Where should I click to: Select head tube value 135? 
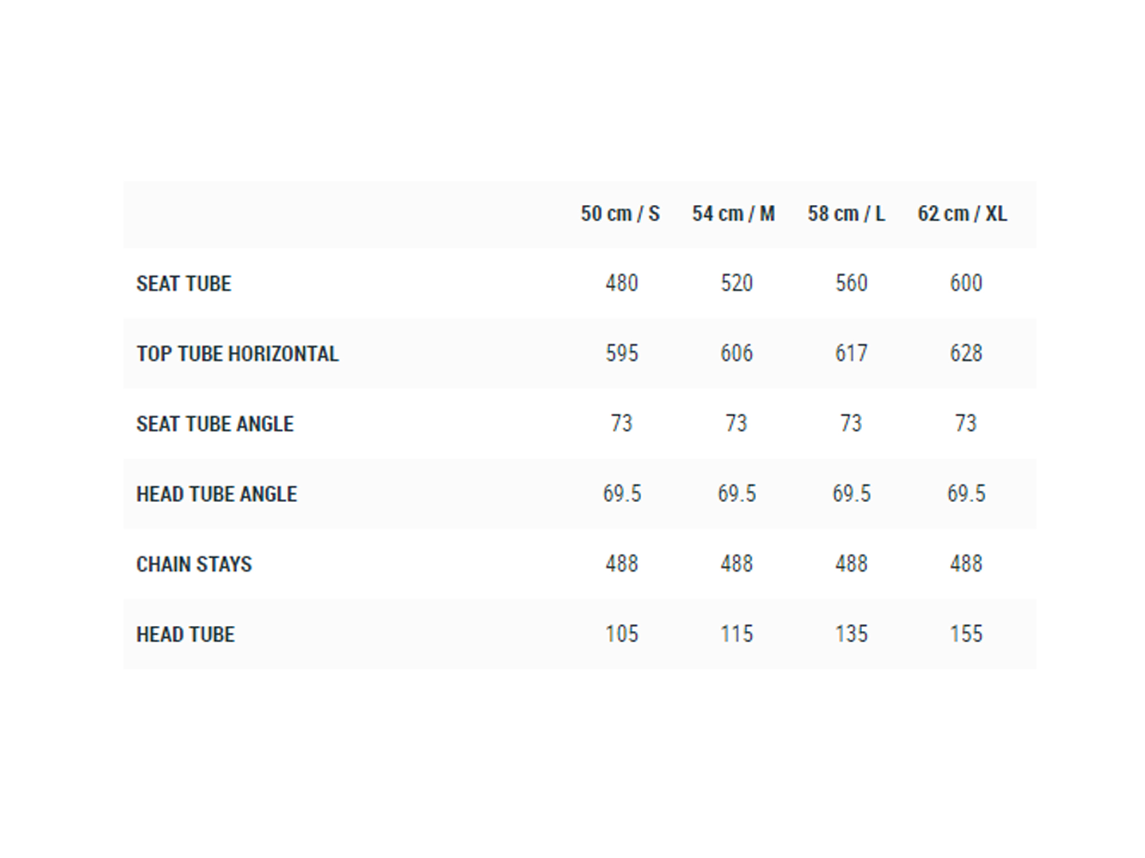click(851, 634)
